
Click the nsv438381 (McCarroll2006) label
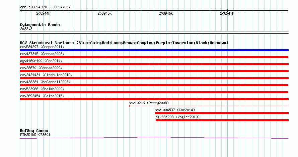[45, 82]
